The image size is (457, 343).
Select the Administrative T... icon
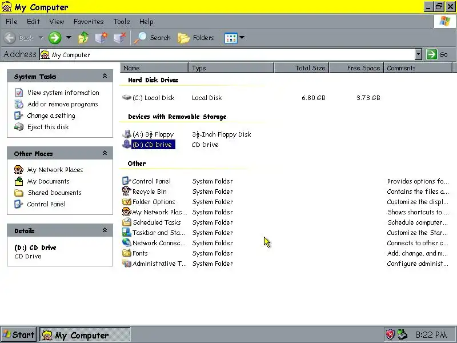click(x=126, y=264)
